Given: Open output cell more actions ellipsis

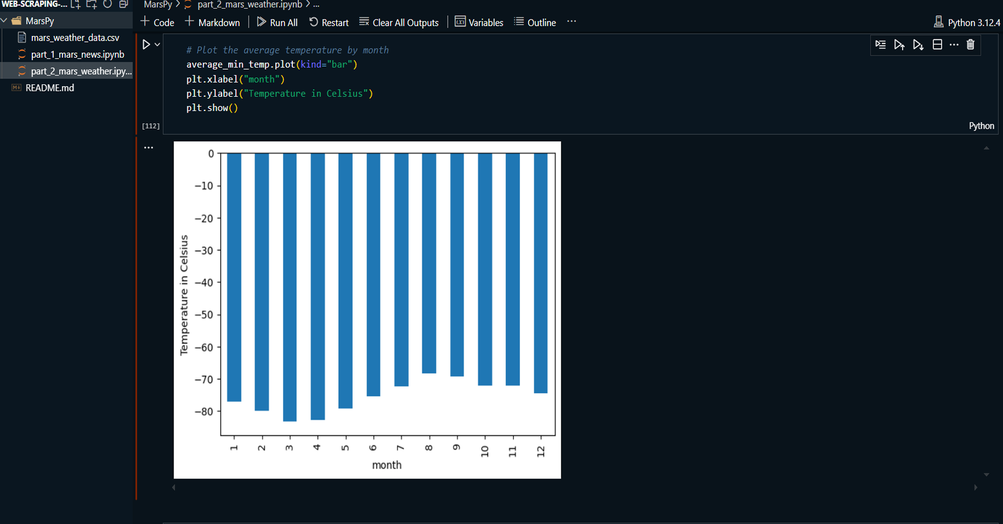Looking at the screenshot, I should 148,148.
